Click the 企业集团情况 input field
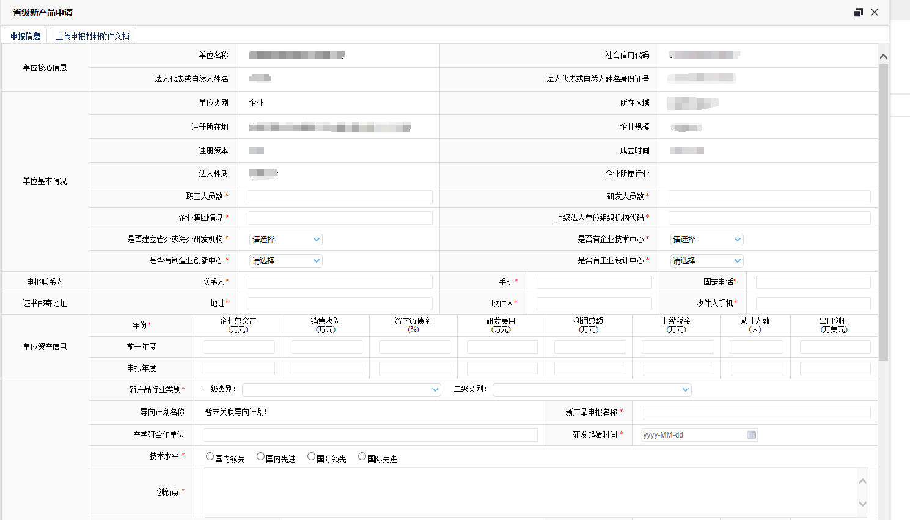Screen dimensions: 910x520 pos(340,218)
